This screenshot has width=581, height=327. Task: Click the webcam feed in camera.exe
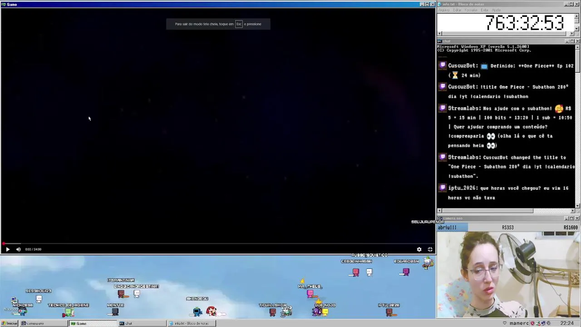(x=508, y=275)
